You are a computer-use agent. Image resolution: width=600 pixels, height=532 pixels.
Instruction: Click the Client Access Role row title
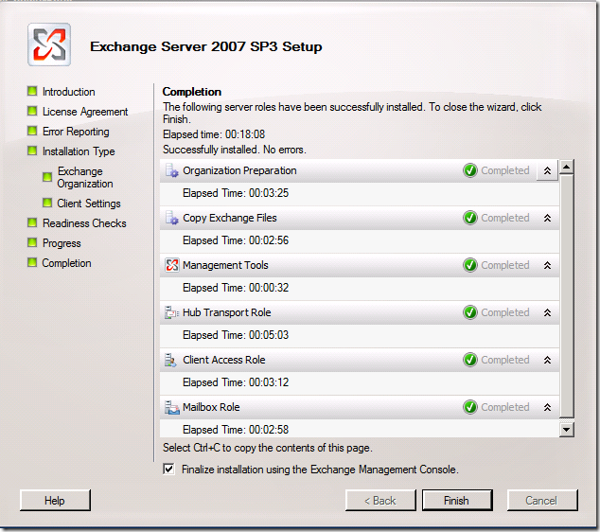click(224, 360)
